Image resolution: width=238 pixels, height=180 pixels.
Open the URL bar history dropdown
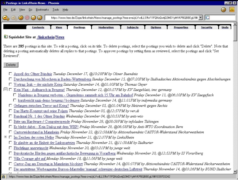pyautogui.click(x=201, y=17)
